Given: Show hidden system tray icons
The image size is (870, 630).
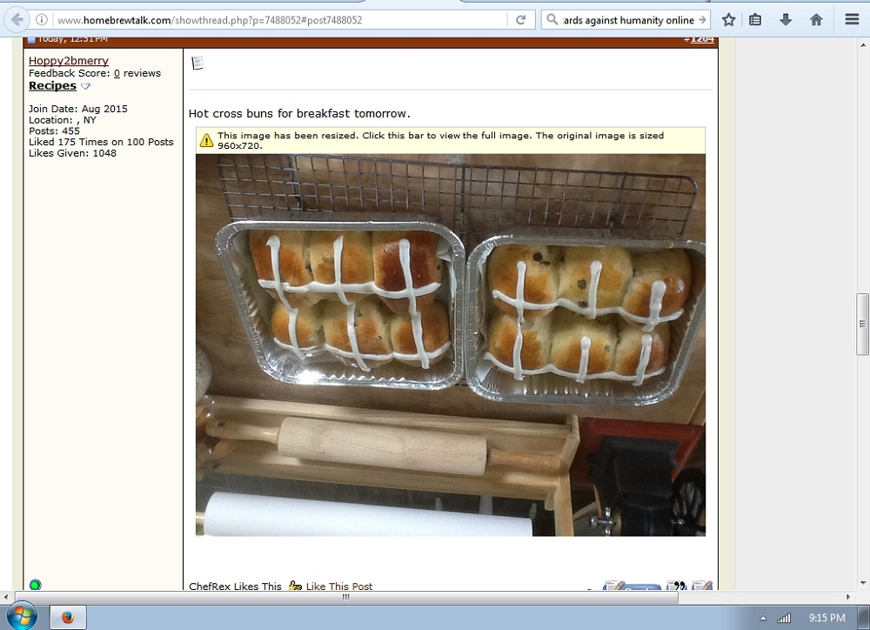Looking at the screenshot, I should pos(763,618).
